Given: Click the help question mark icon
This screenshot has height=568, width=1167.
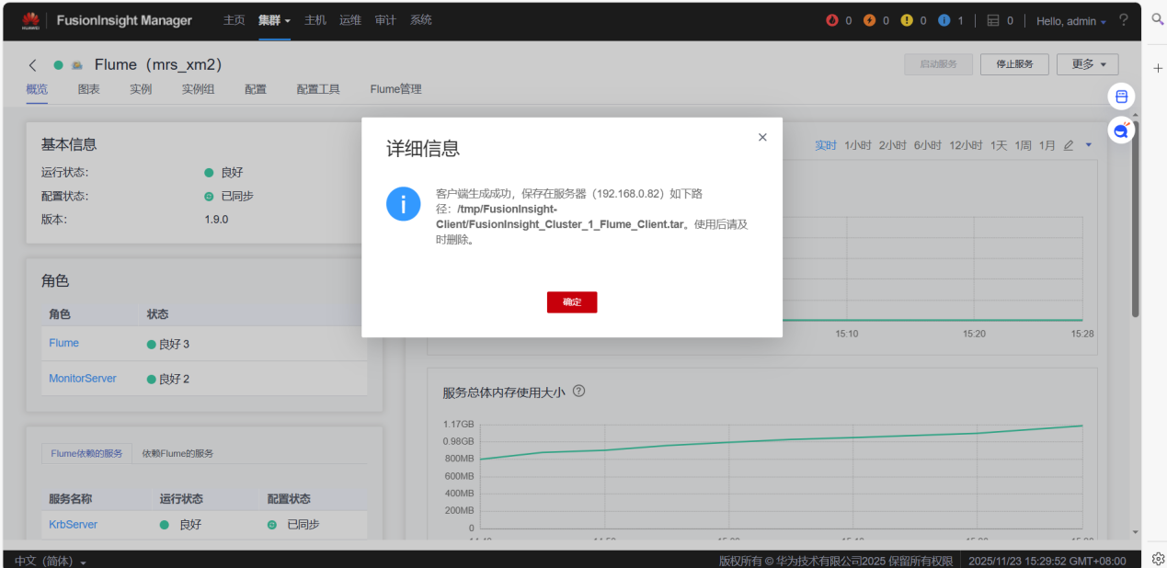Looking at the screenshot, I should pos(1124,19).
